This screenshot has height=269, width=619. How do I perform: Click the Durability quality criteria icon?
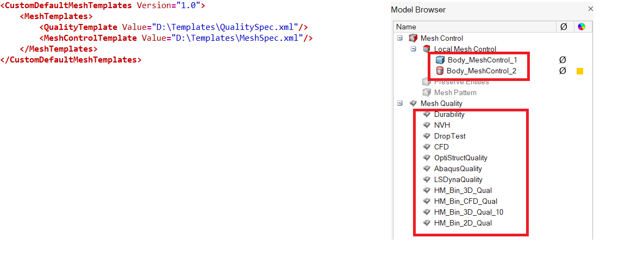pos(427,114)
